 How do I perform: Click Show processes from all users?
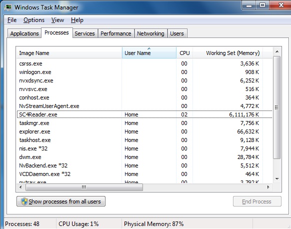61,201
